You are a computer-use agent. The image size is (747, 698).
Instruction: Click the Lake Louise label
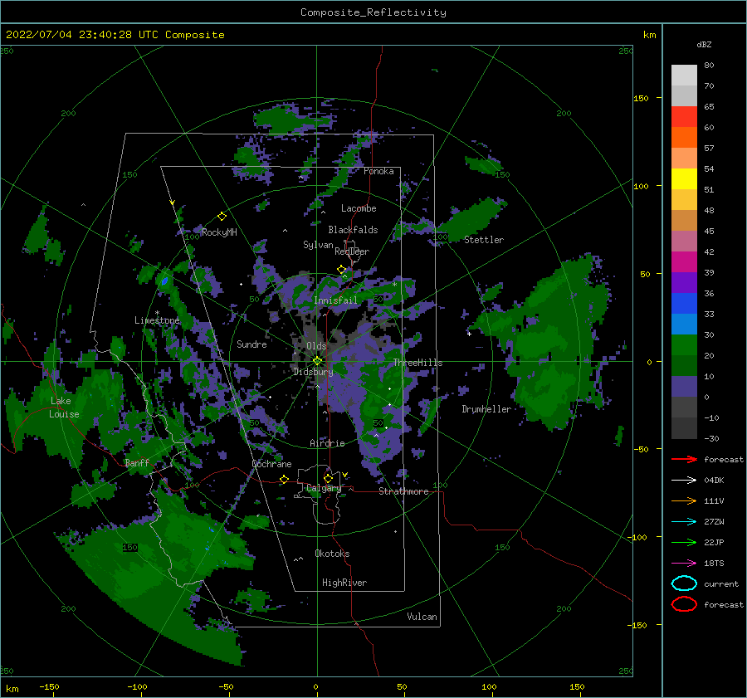coord(64,408)
